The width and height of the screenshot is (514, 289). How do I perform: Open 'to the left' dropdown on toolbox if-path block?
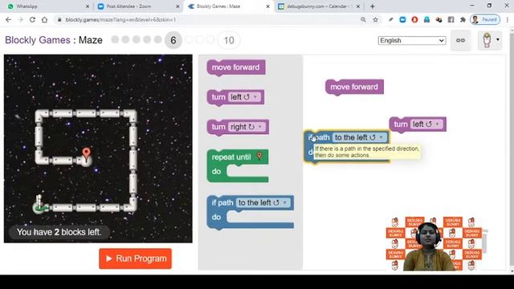pyautogui.click(x=263, y=203)
